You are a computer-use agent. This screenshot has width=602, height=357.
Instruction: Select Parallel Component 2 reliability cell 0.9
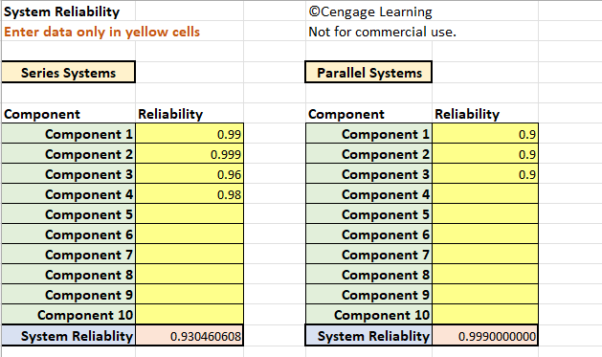click(x=485, y=153)
